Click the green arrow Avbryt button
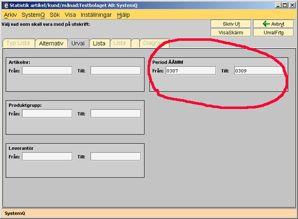Screen dimensions: 298x219 (x=273, y=24)
